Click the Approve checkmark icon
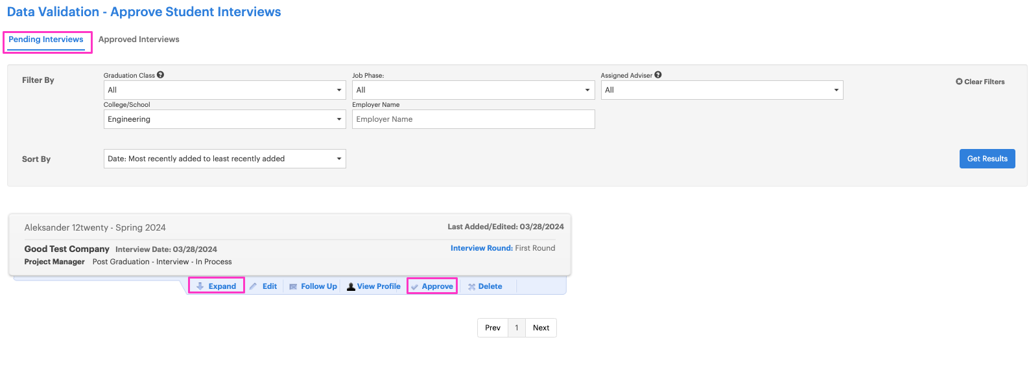 click(x=415, y=286)
